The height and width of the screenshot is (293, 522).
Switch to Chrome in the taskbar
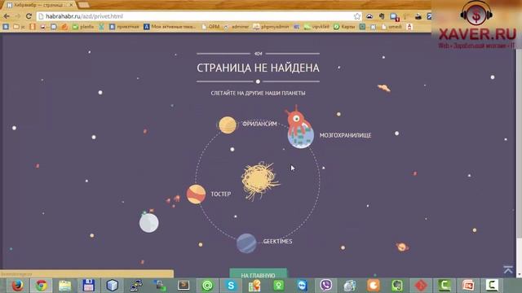coord(42,286)
